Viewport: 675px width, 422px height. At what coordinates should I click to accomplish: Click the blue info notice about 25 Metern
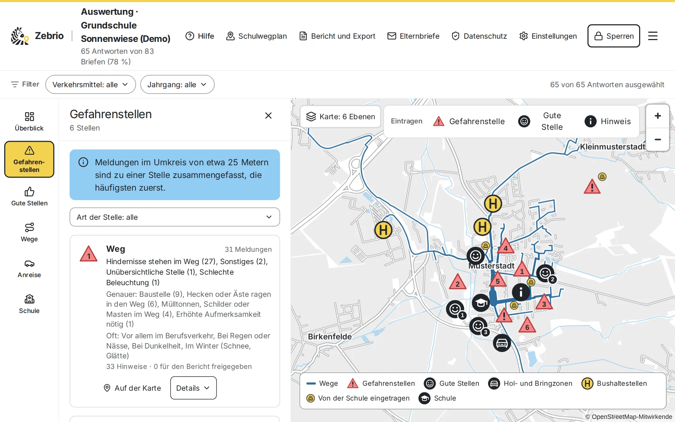coord(175,175)
